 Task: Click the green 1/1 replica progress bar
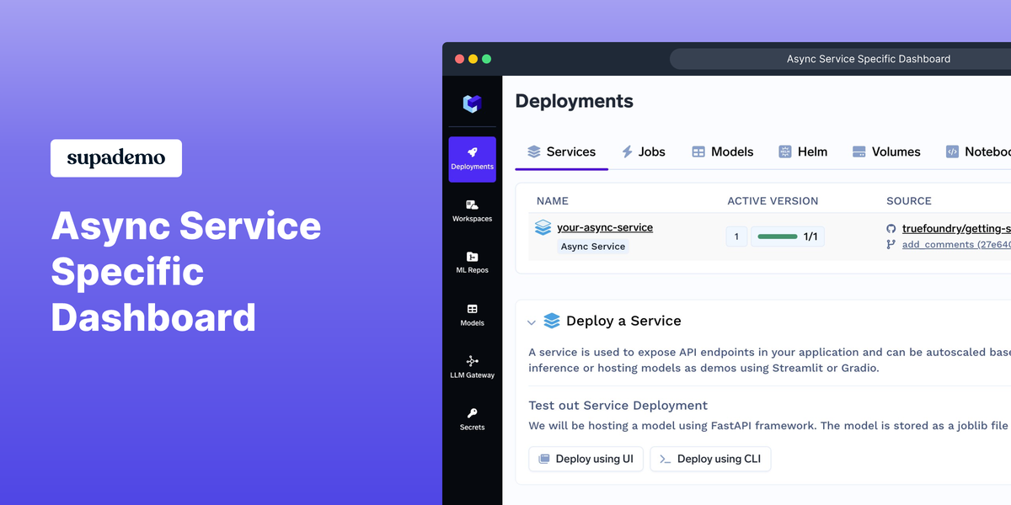pyautogui.click(x=777, y=237)
